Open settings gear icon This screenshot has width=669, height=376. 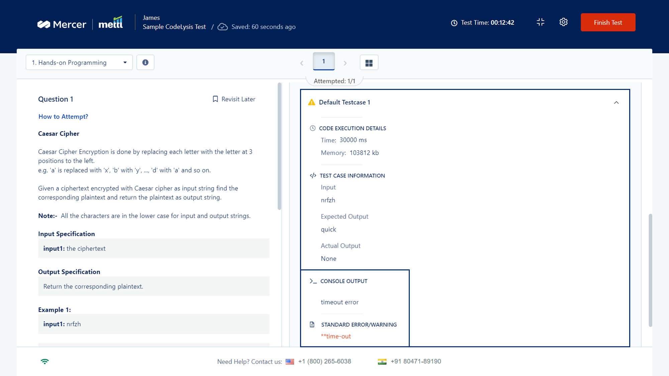pos(564,22)
